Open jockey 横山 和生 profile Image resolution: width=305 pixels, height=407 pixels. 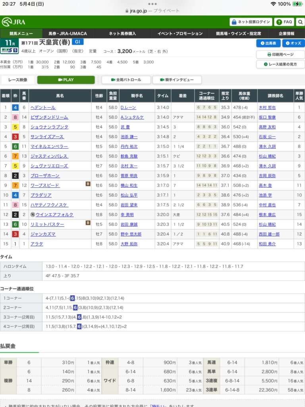click(x=129, y=185)
